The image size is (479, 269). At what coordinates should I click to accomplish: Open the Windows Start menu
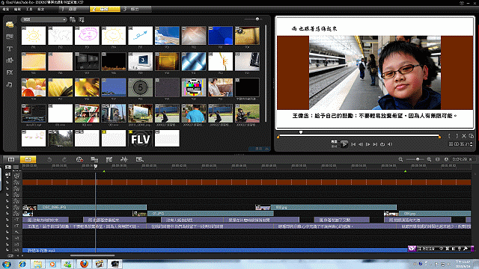point(7,264)
